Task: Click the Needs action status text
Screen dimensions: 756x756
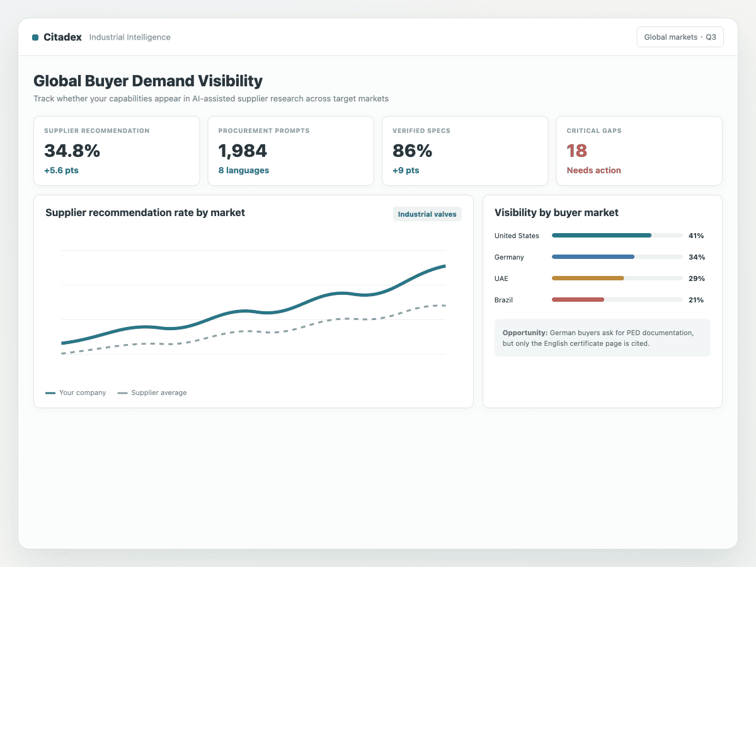Action: pyautogui.click(x=593, y=170)
